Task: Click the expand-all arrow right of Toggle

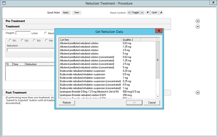Action: pos(142,13)
